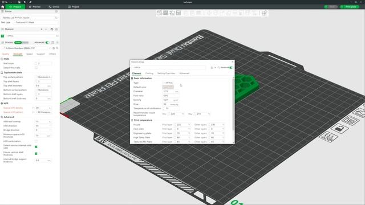Open the filament preset dropdown at the dialog top
The width and height of the screenshot is (365, 205).
(169, 68)
